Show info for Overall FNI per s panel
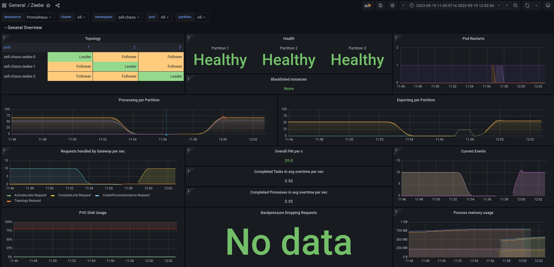554x267 pixels. (x=188, y=150)
